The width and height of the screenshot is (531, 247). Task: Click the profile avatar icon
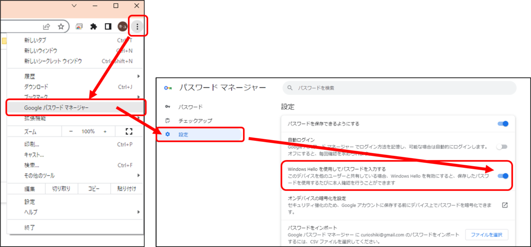(x=122, y=27)
